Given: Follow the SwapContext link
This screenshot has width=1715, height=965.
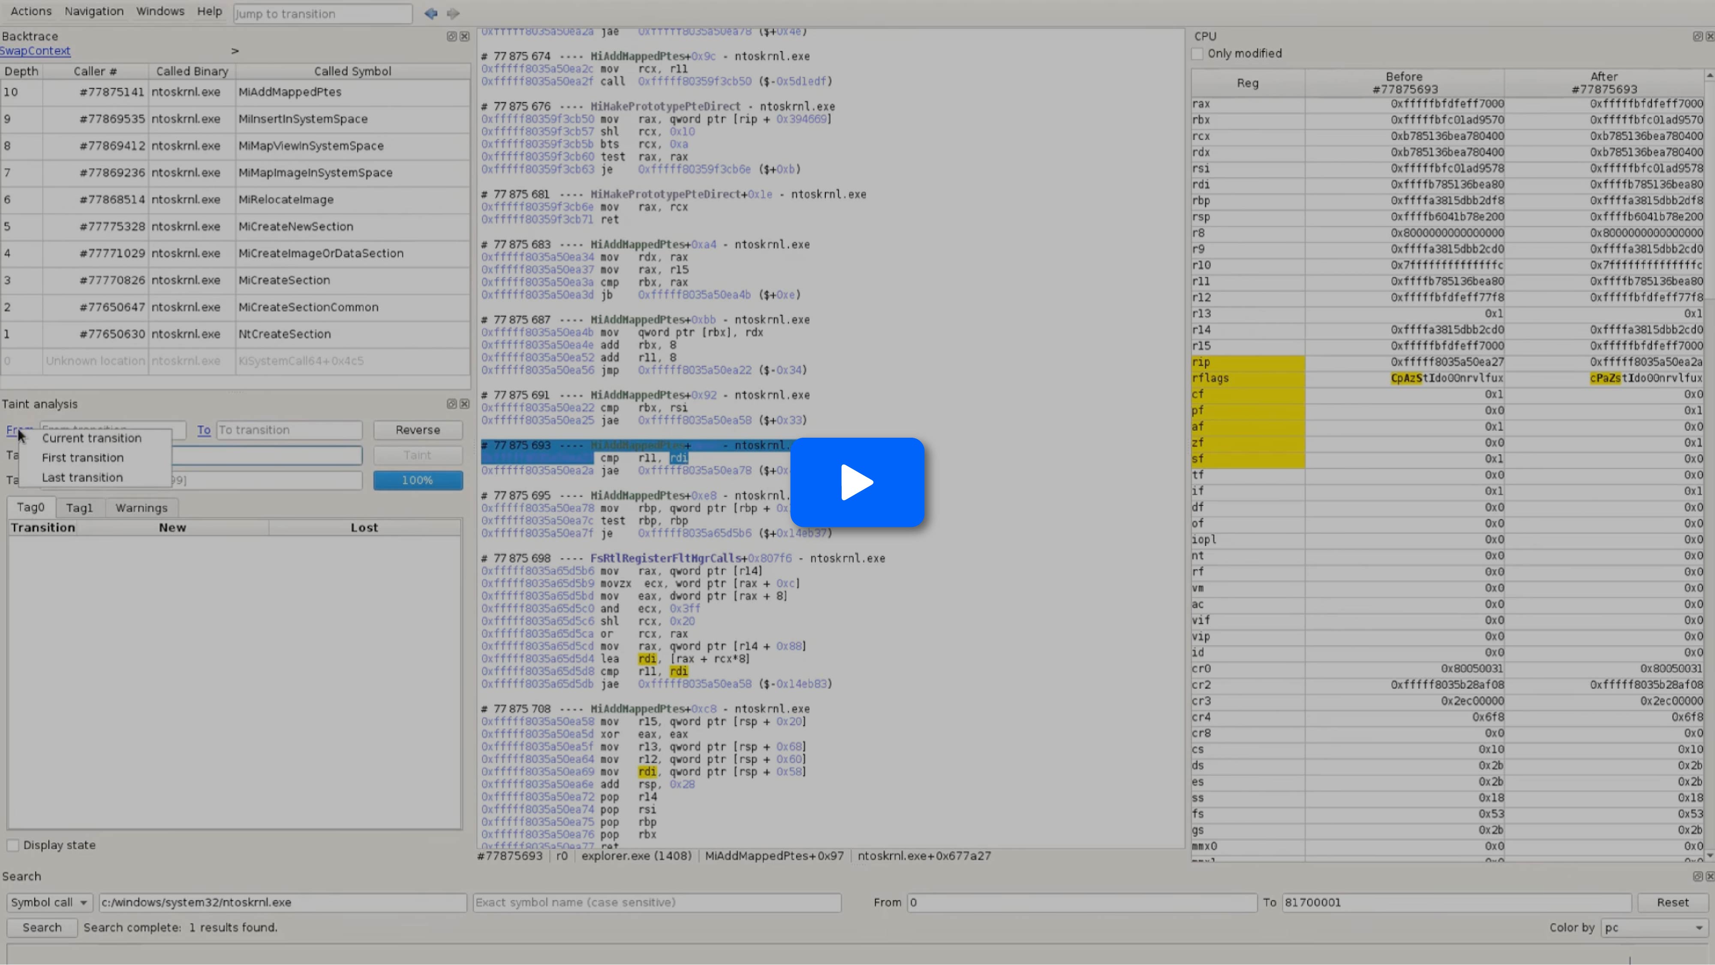Looking at the screenshot, I should [x=35, y=51].
